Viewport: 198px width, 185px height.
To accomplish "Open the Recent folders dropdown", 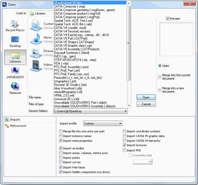I will (126, 111).
